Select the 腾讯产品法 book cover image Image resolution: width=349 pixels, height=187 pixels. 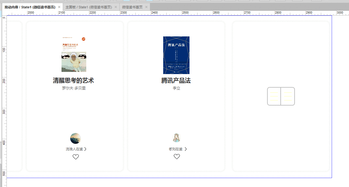tap(176, 55)
